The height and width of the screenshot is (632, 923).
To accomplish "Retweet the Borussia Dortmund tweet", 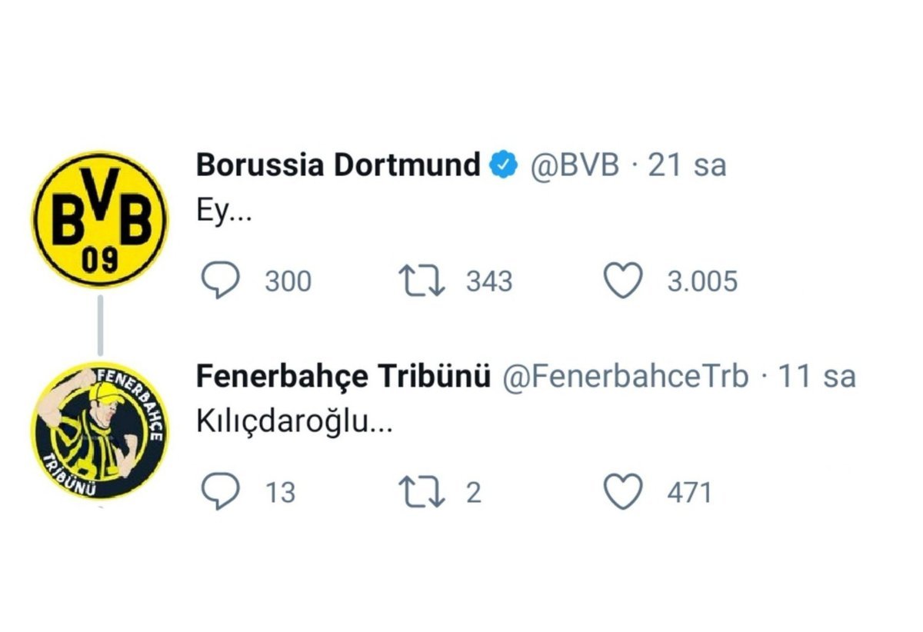I will (x=423, y=281).
